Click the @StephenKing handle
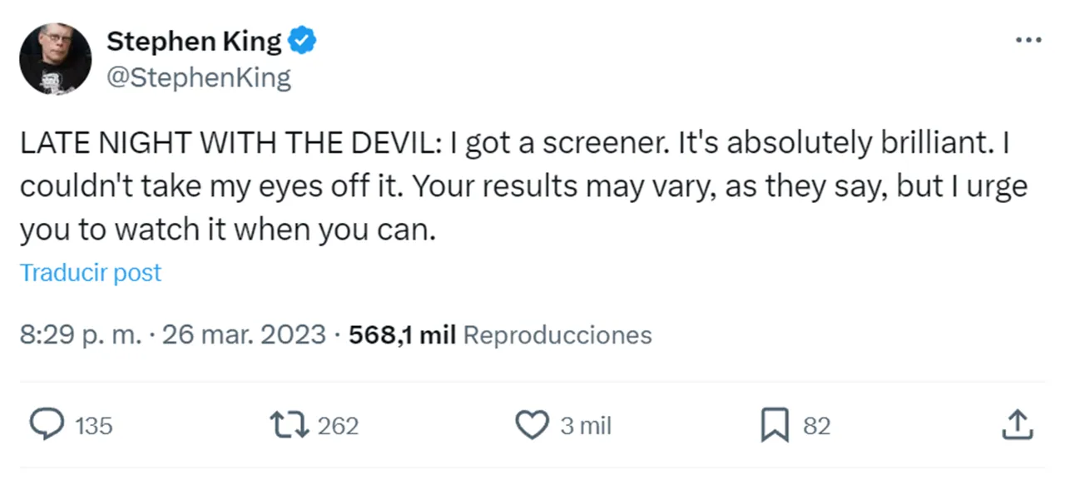The height and width of the screenshot is (480, 1065). (x=199, y=78)
